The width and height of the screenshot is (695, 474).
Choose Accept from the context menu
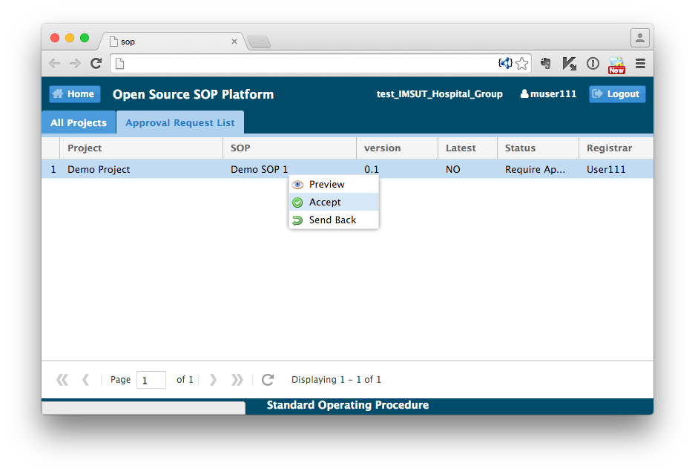coord(334,202)
